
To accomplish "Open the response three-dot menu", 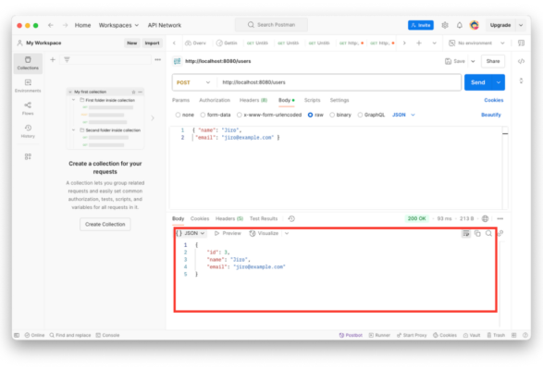I will [500, 218].
